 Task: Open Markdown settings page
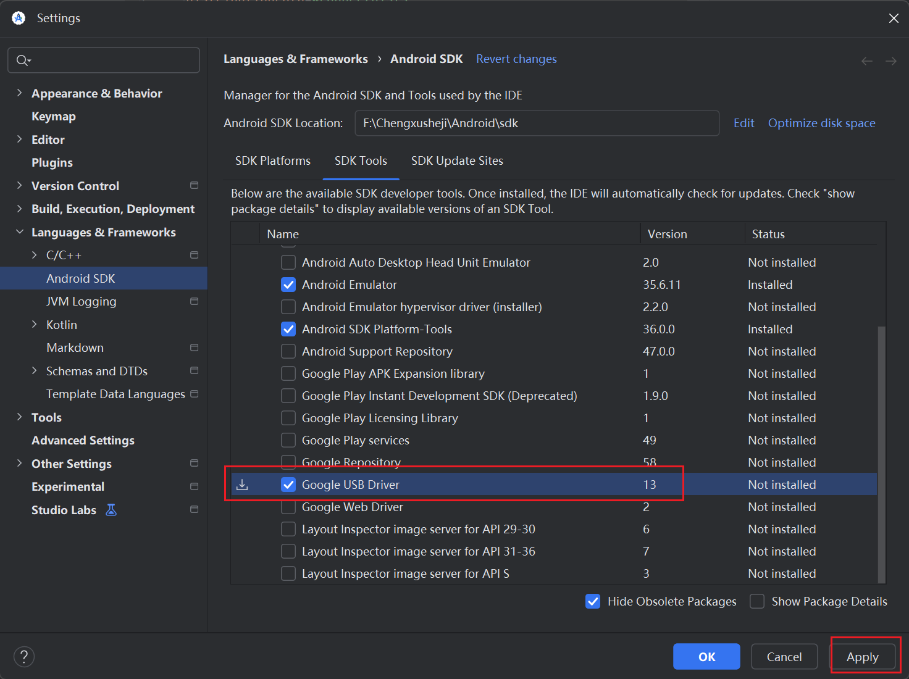click(x=75, y=348)
